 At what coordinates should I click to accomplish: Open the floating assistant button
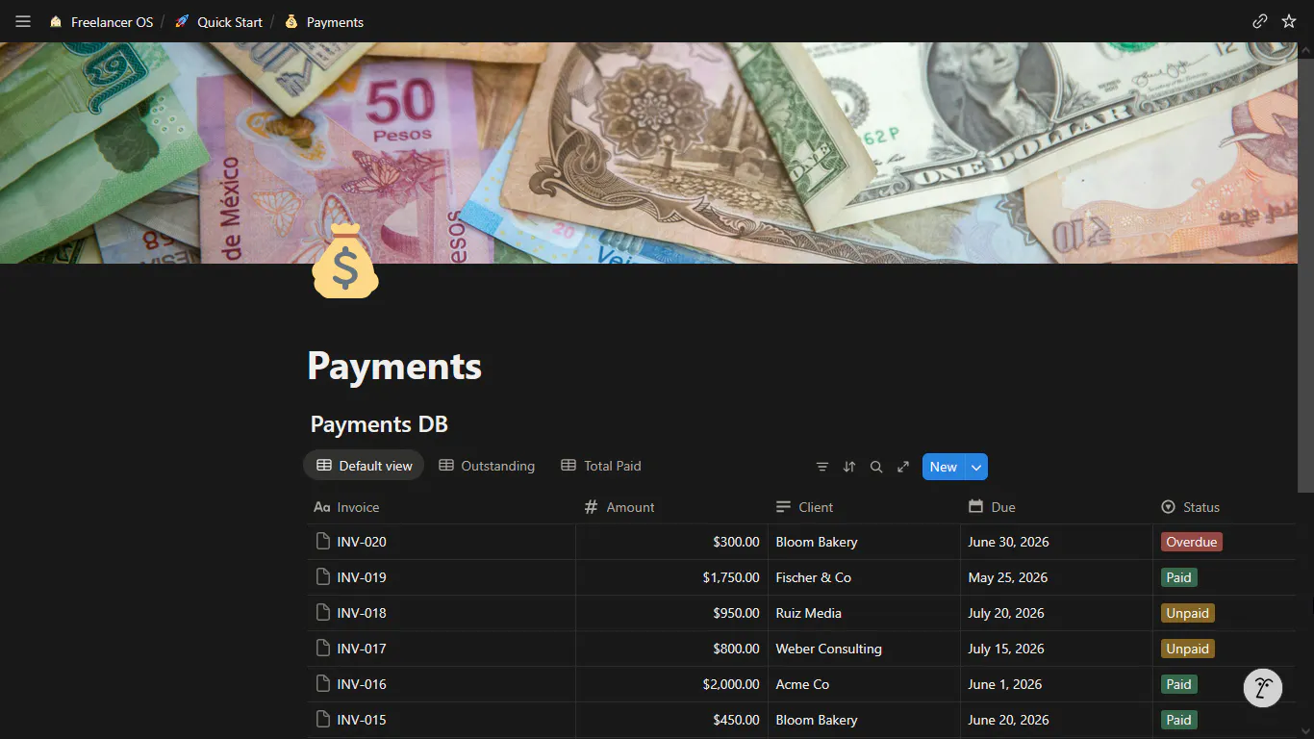(x=1263, y=688)
